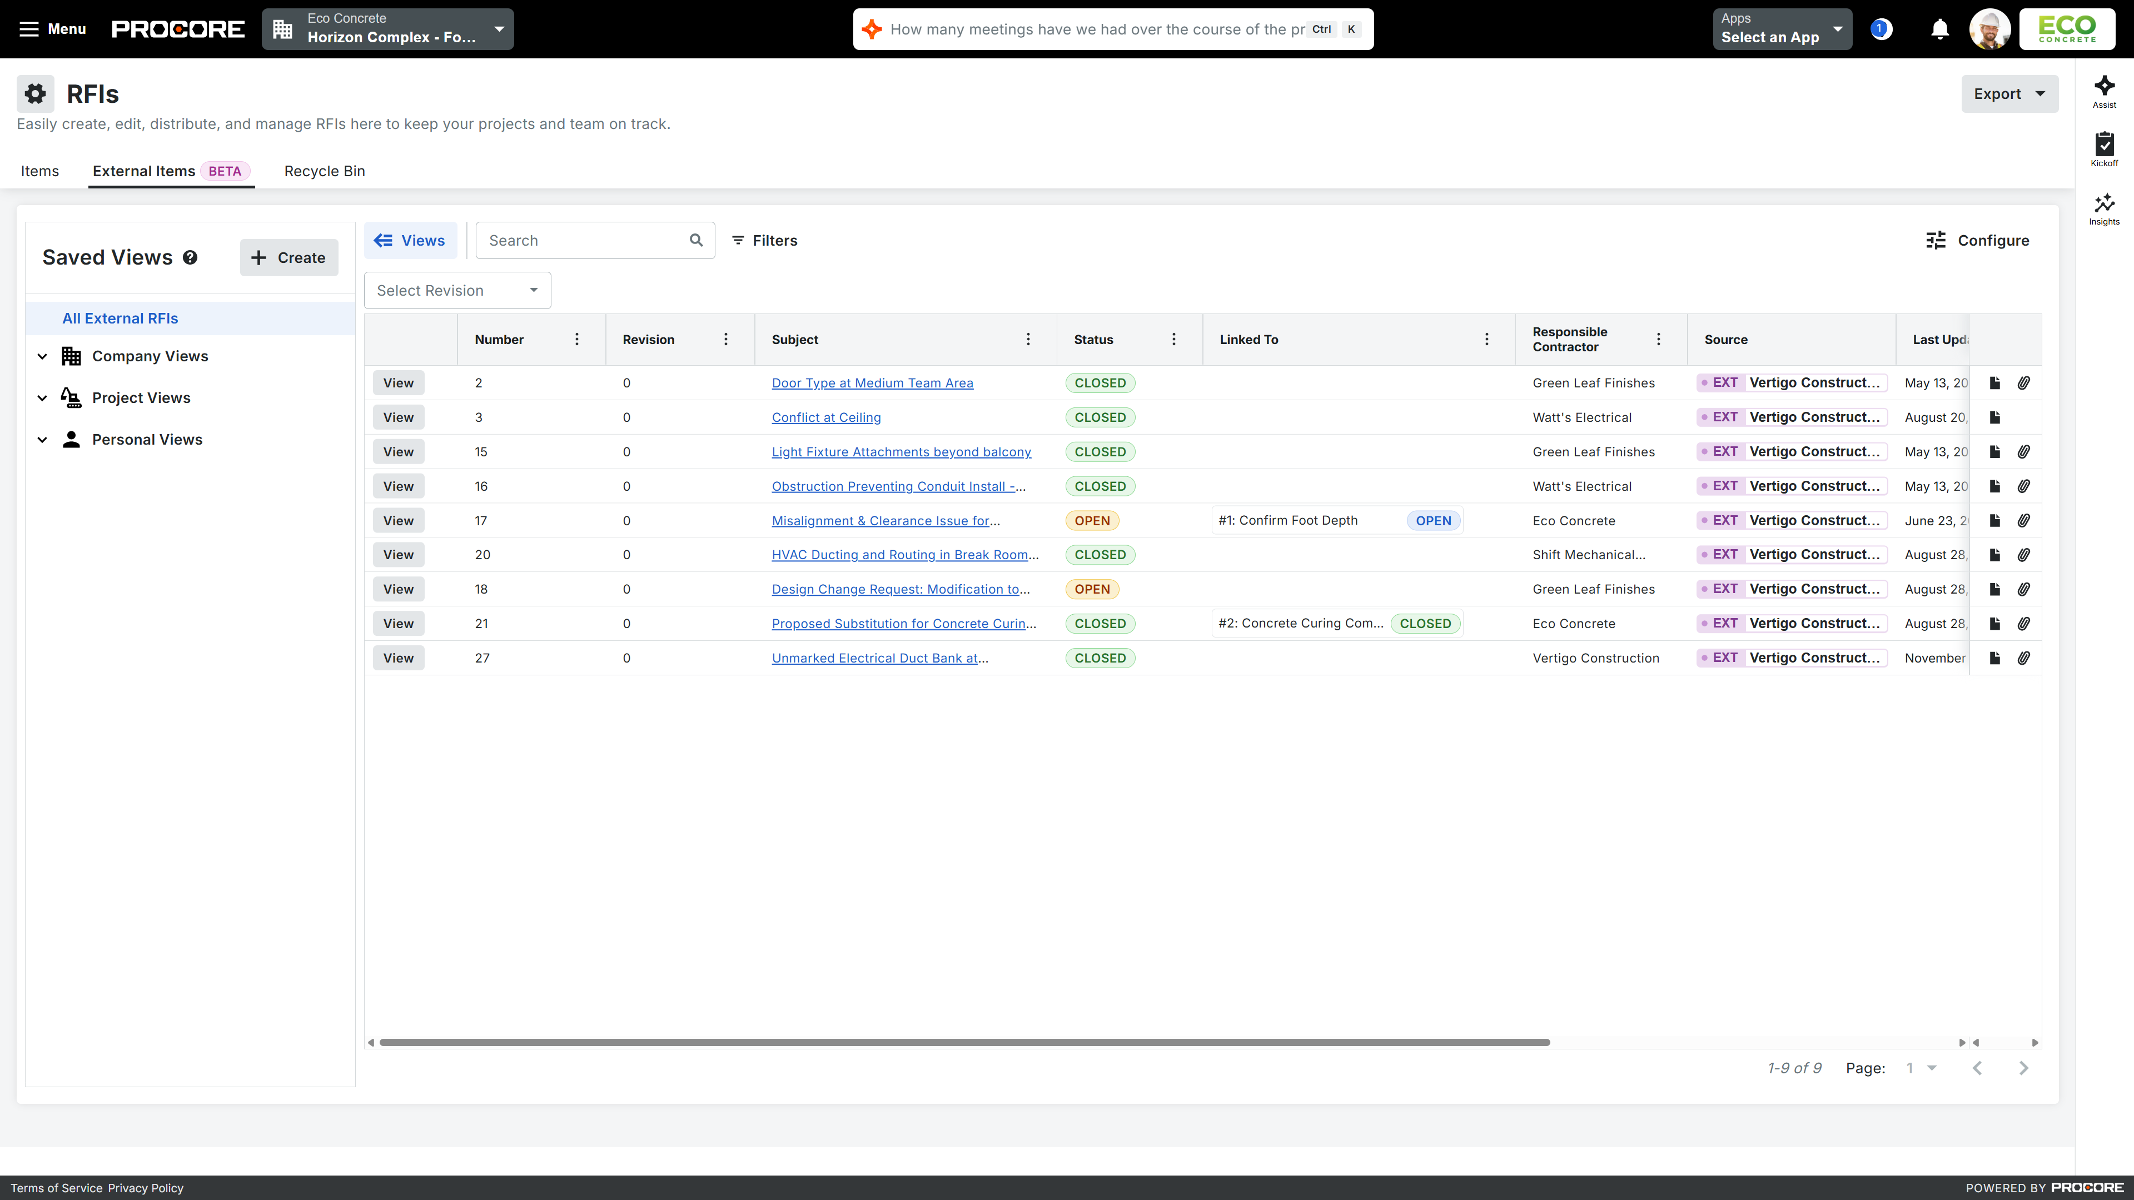Open the Kickoff clipboard icon
The image size is (2134, 1200).
tap(2103, 149)
